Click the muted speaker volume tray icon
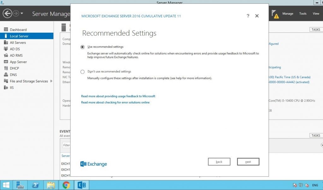Image resolution: width=323 pixels, height=190 pixels. pos(307,185)
